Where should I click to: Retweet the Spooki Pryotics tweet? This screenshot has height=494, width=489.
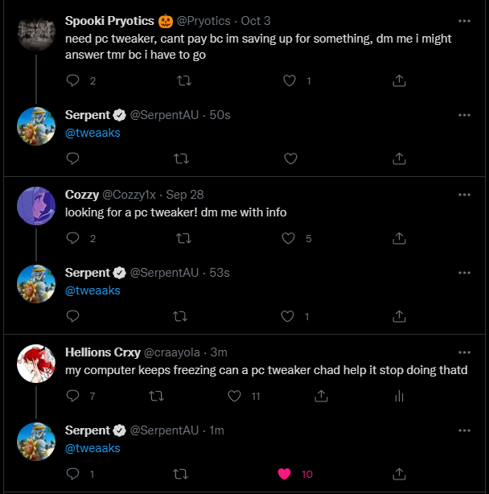183,80
